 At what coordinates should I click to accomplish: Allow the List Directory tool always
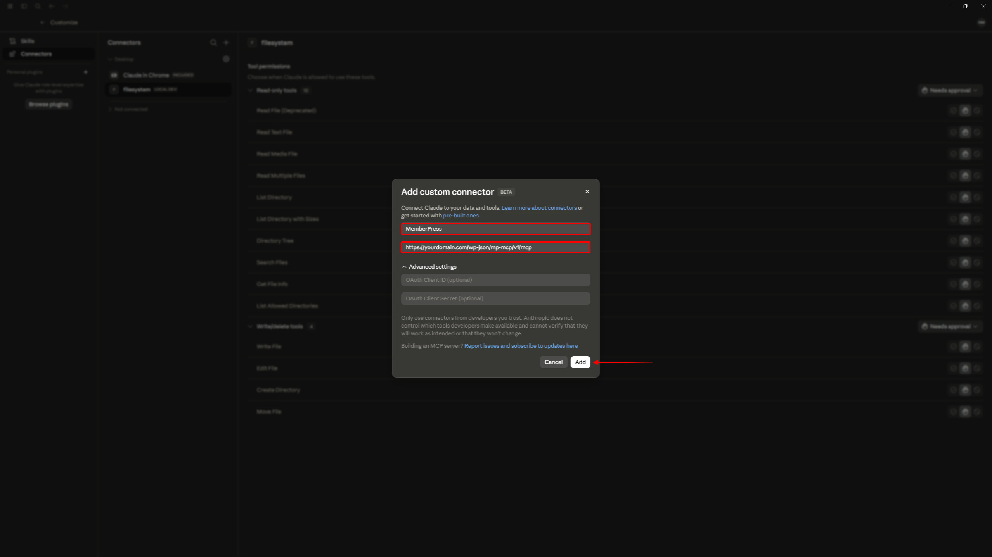[x=953, y=198]
